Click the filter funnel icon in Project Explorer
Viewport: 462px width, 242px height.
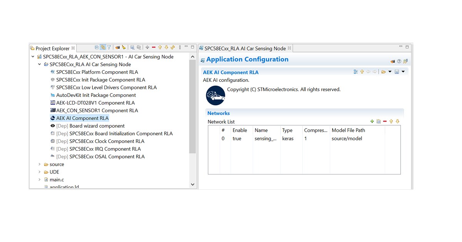tap(109, 48)
